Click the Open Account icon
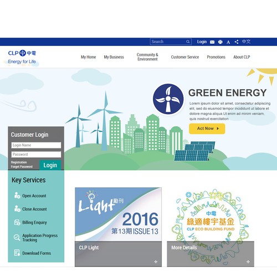Viewport: 277px width, 277px height. (x=17, y=195)
